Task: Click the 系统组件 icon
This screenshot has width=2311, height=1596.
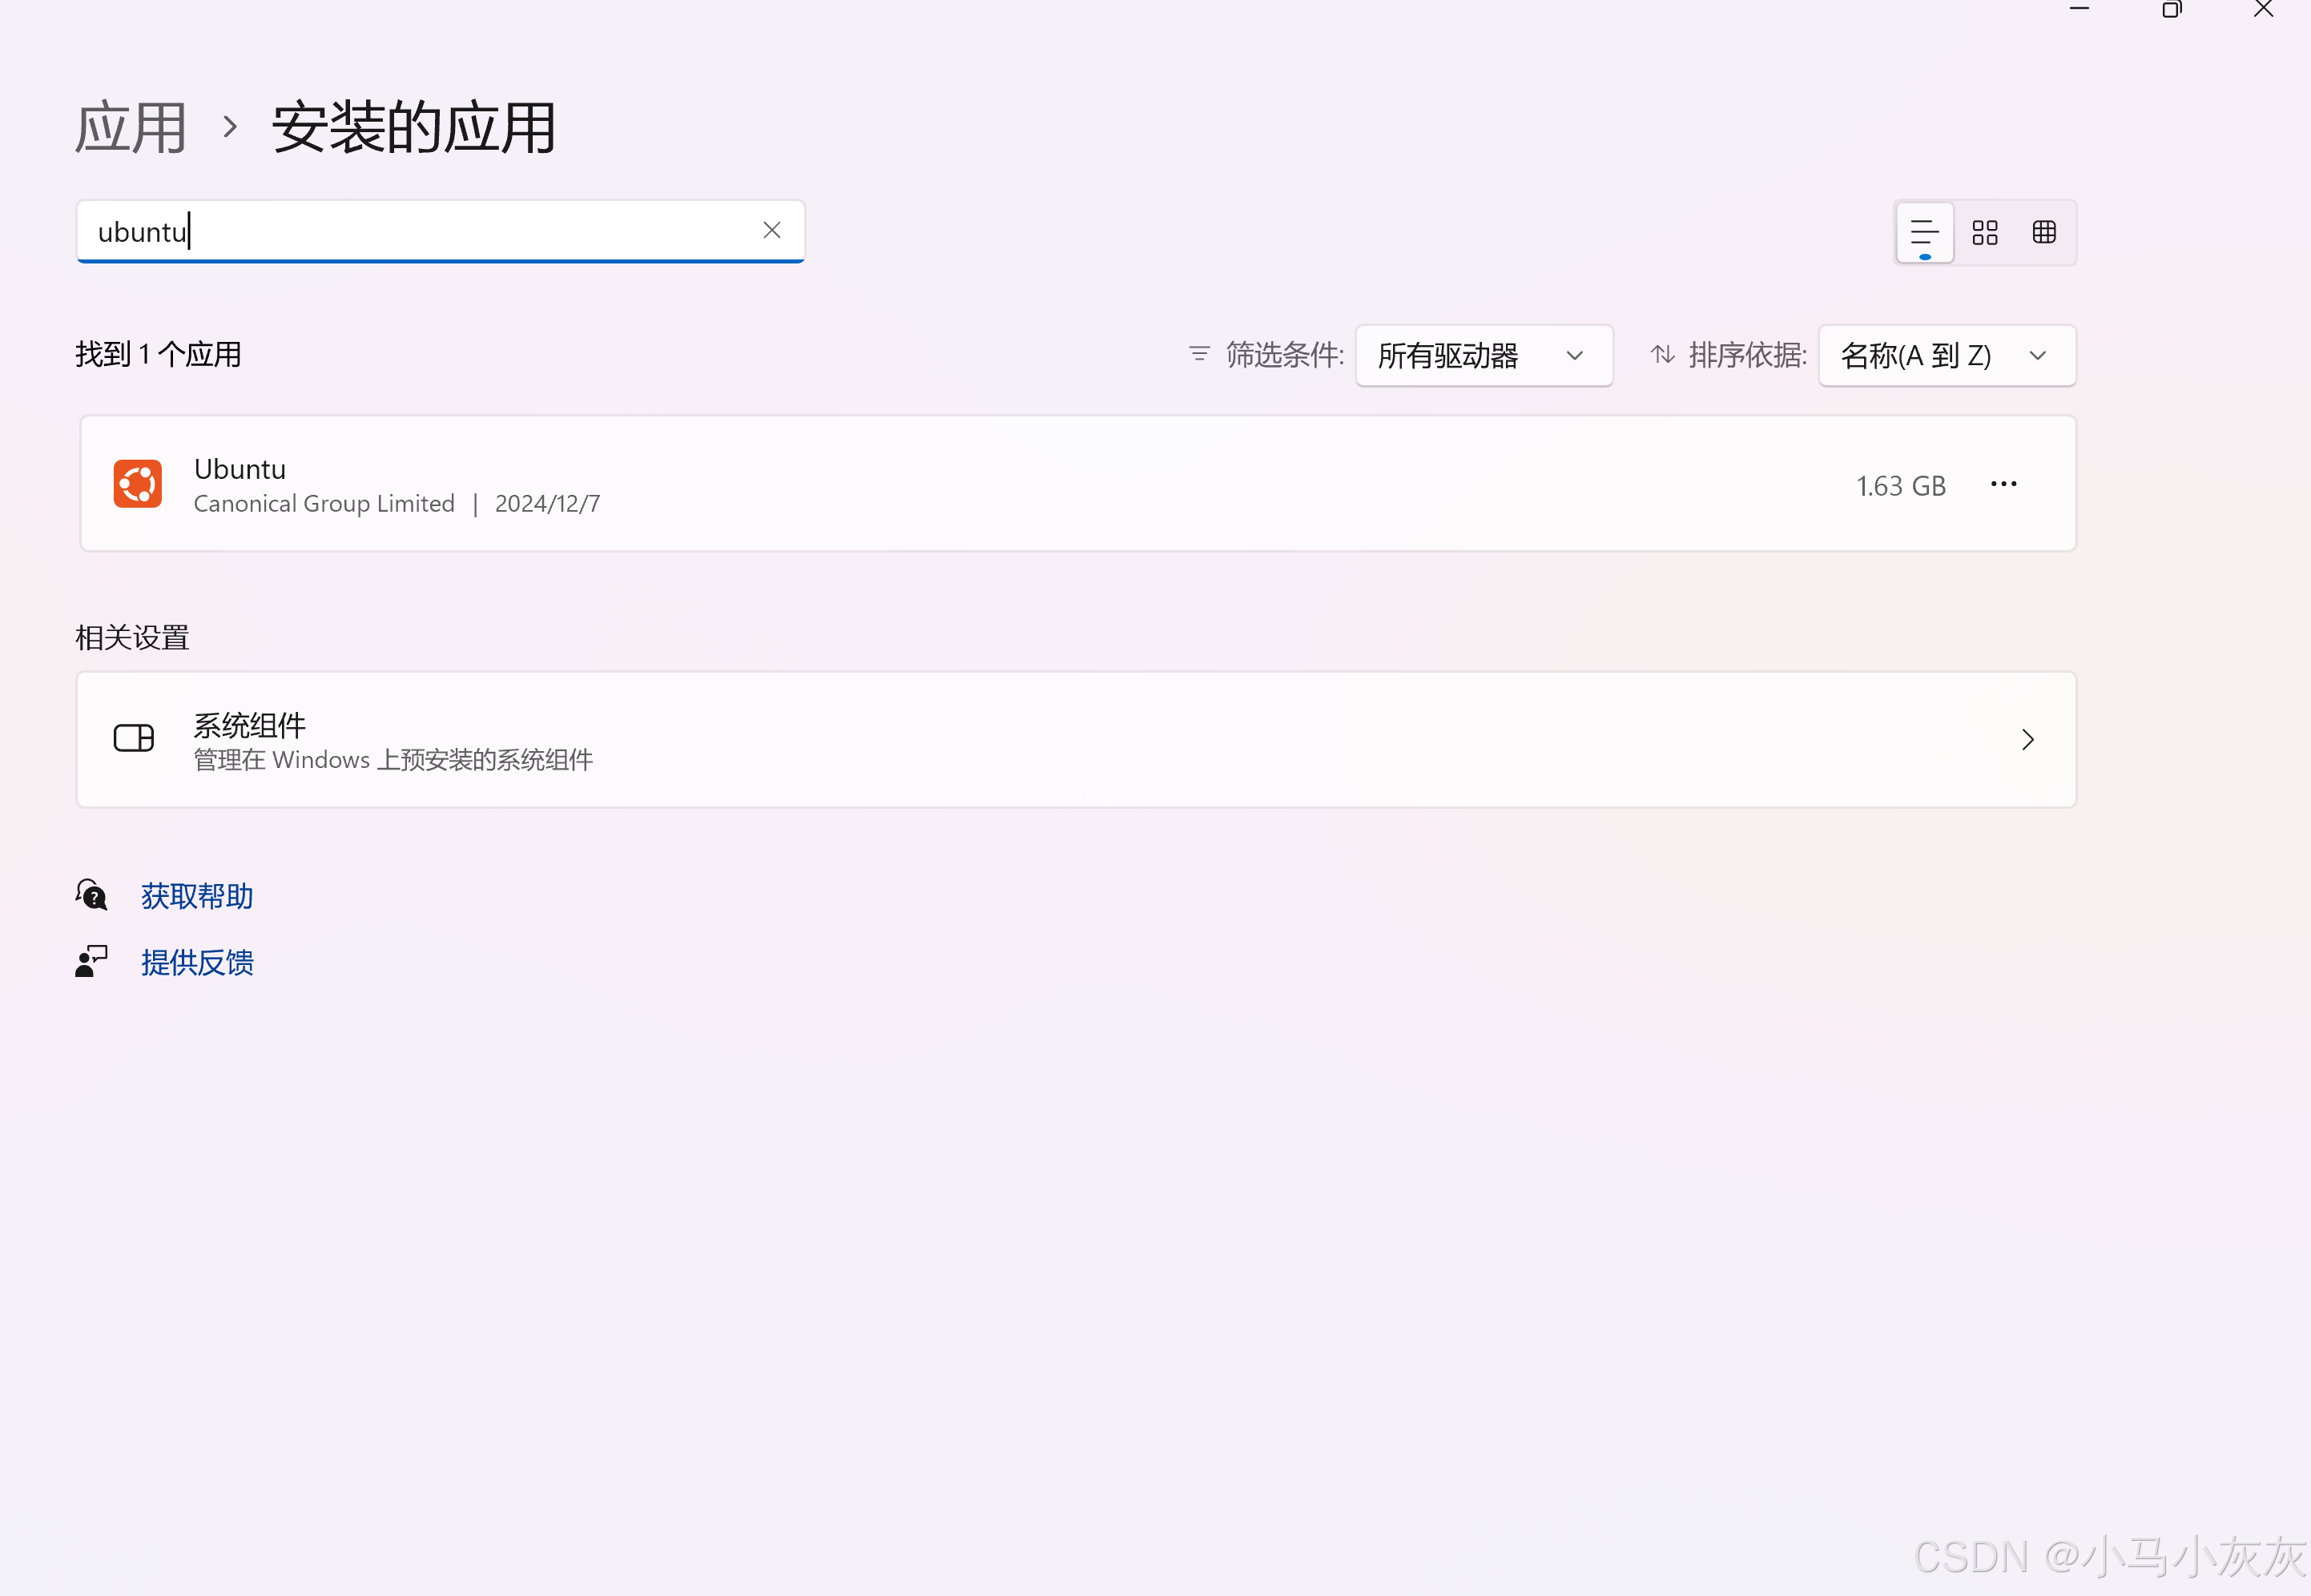Action: 134,739
